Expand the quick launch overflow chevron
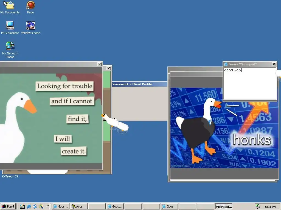Viewport: 281px width, 210px height. (x=47, y=206)
